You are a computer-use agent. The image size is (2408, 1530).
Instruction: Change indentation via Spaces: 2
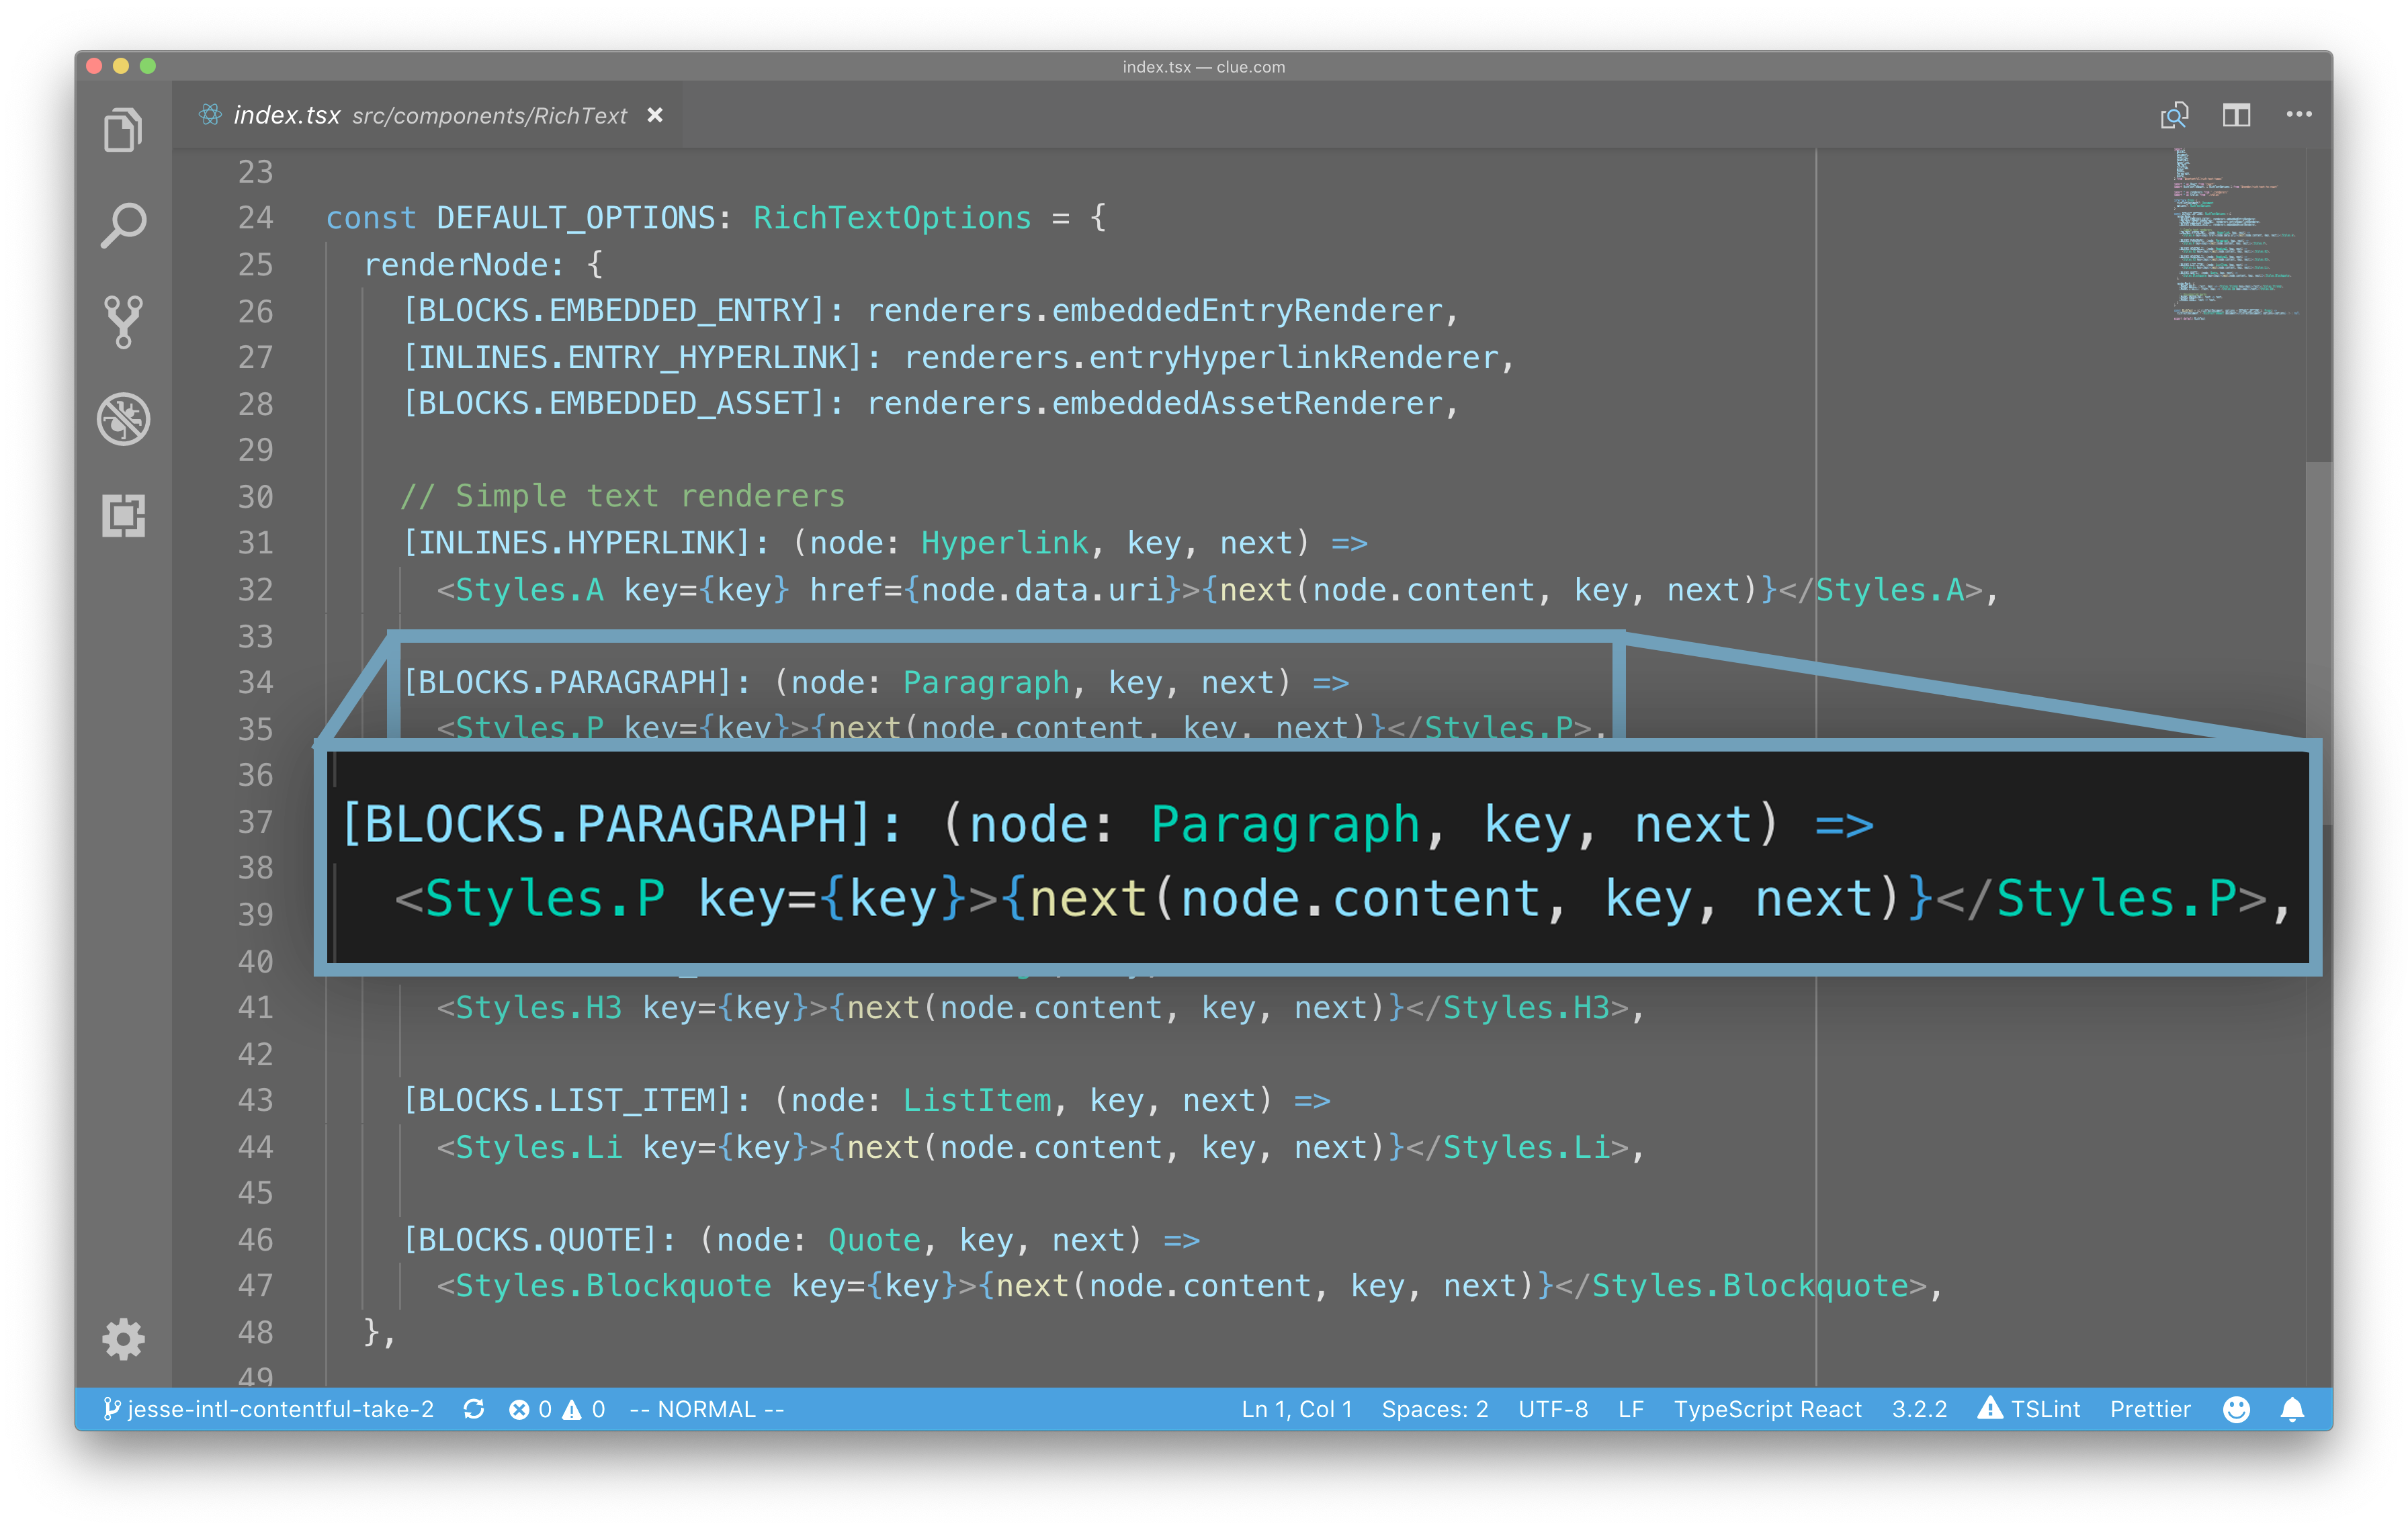pyautogui.click(x=1435, y=1409)
